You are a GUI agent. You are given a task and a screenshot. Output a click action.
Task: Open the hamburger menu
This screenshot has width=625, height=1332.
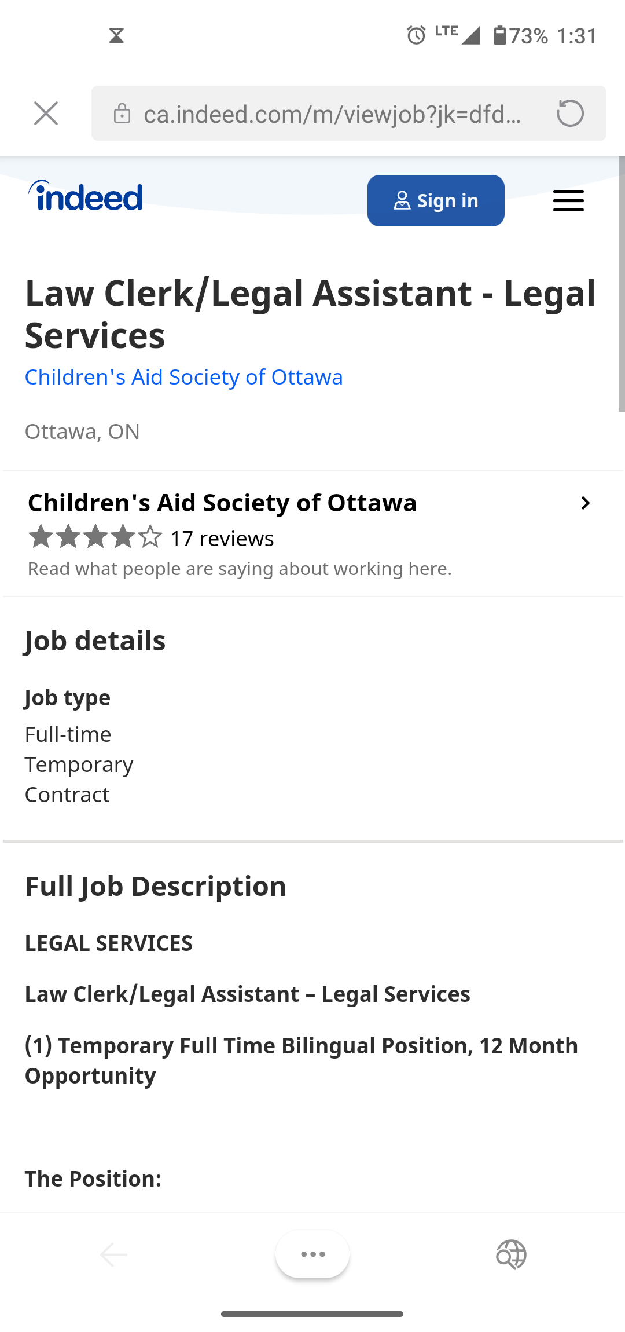tap(568, 201)
